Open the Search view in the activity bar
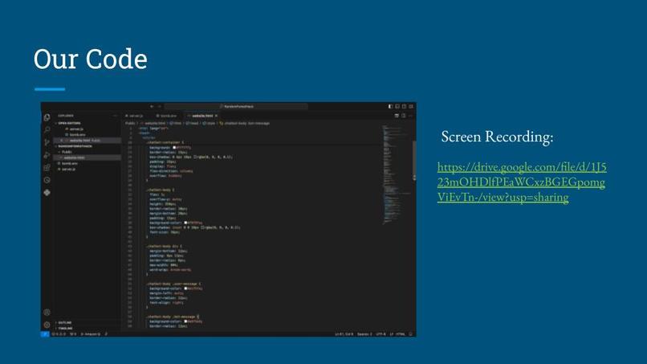This screenshot has height=364, width=647. click(x=47, y=129)
